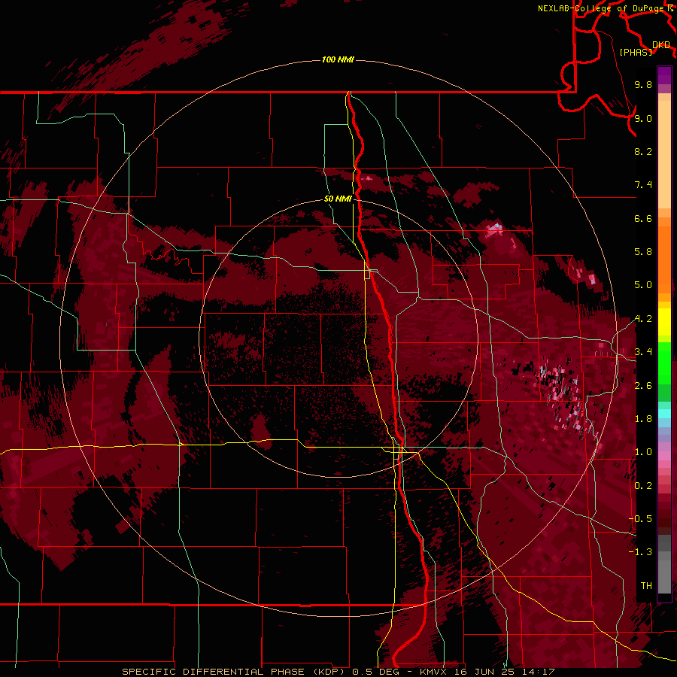Viewport: 677px width, 677px height.
Task: Click the purple swatch atop the color bar
Action: coord(664,75)
